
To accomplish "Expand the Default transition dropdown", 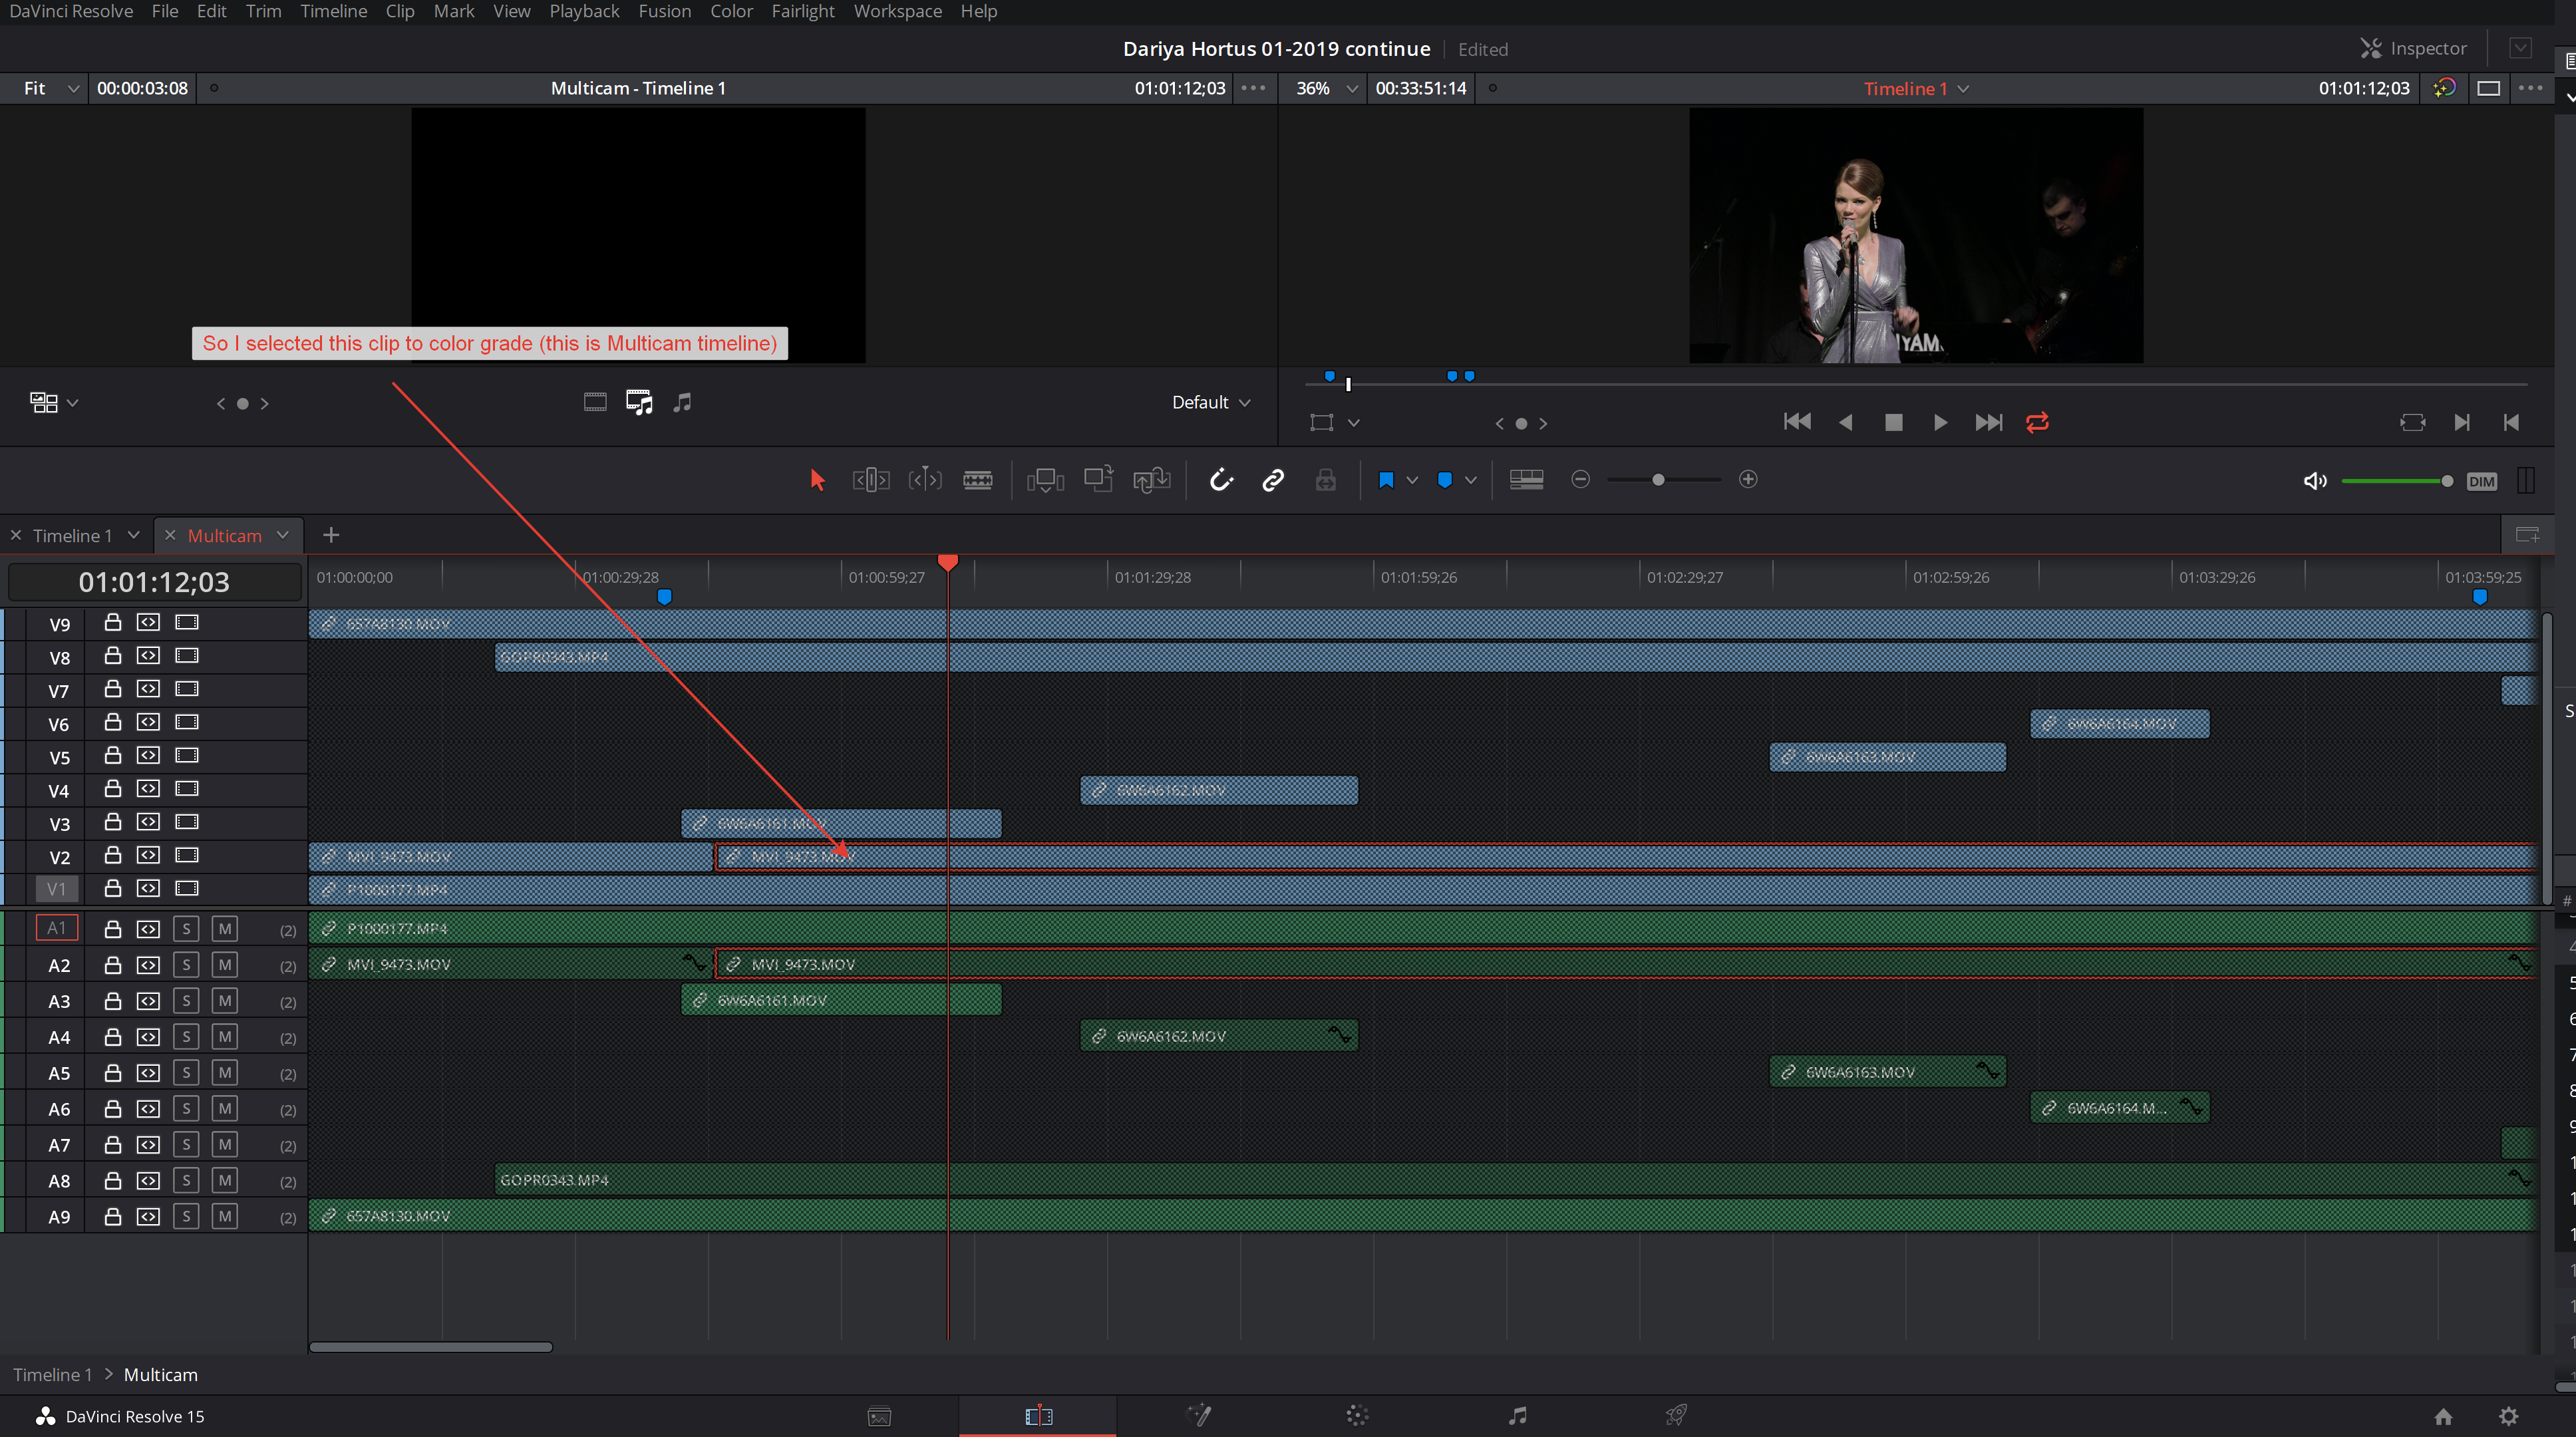I will click(x=1211, y=402).
